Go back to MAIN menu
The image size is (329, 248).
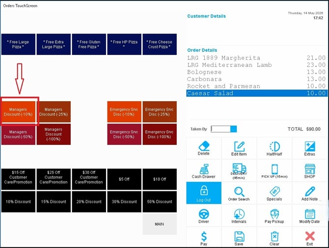coord(160,224)
